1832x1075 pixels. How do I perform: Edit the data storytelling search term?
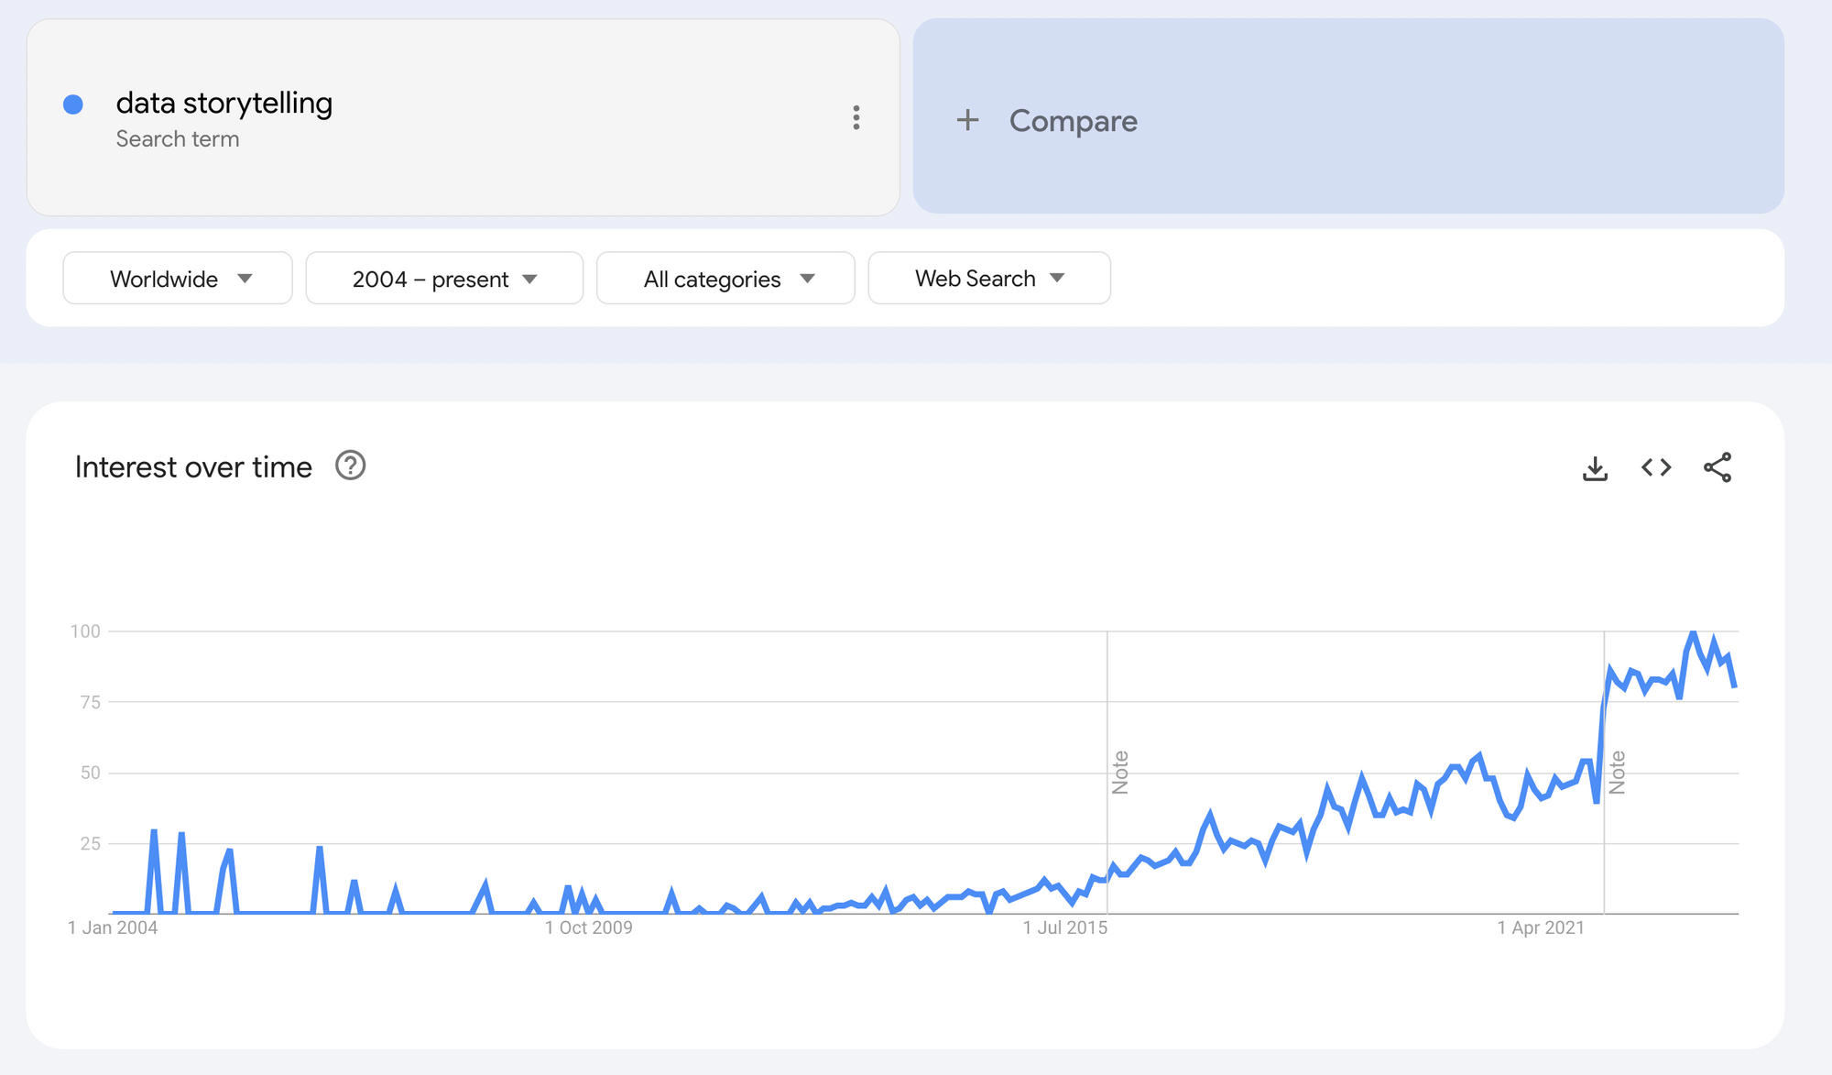click(x=224, y=104)
